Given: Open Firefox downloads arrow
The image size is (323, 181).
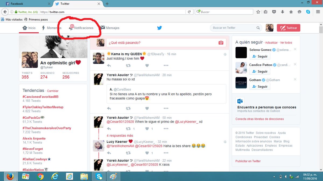Looking at the screenshot, I should click(283, 12).
